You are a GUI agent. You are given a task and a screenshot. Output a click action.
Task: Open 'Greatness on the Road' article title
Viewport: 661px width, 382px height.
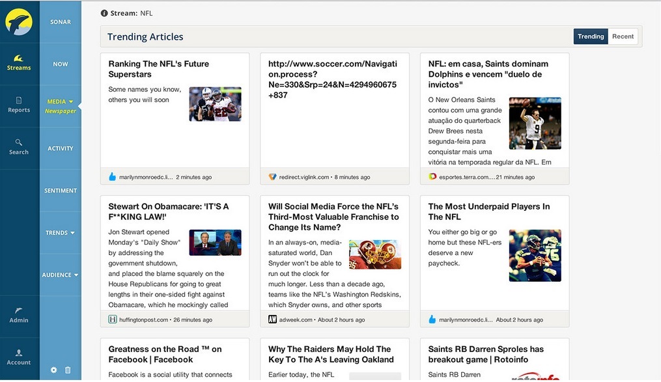coord(165,354)
